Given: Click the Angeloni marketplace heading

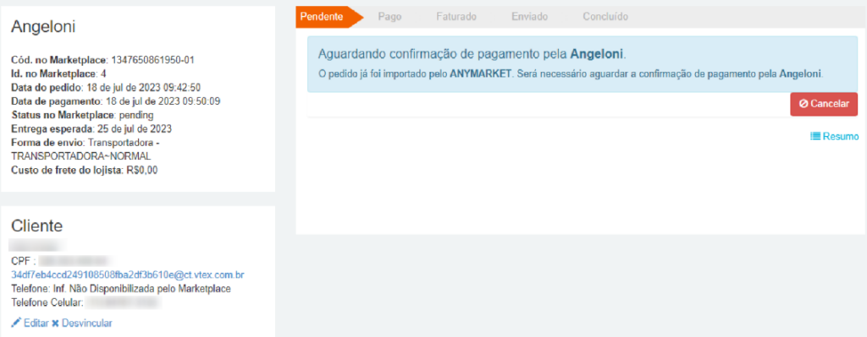Looking at the screenshot, I should click(x=43, y=26).
